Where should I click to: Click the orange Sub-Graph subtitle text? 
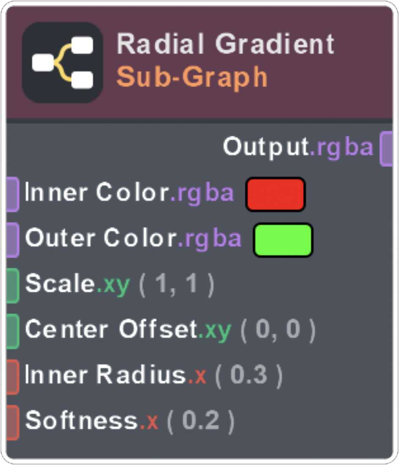point(192,77)
